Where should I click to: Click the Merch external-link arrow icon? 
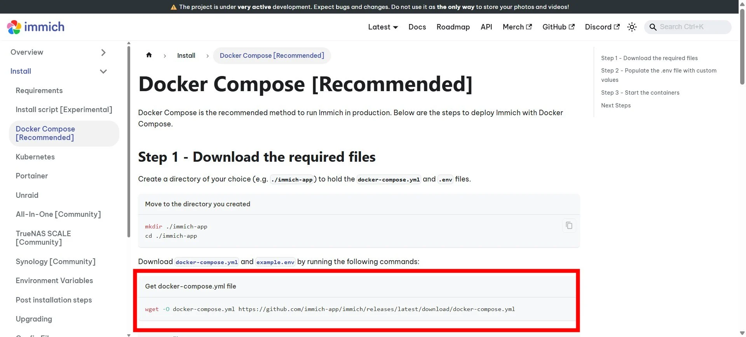(x=529, y=27)
